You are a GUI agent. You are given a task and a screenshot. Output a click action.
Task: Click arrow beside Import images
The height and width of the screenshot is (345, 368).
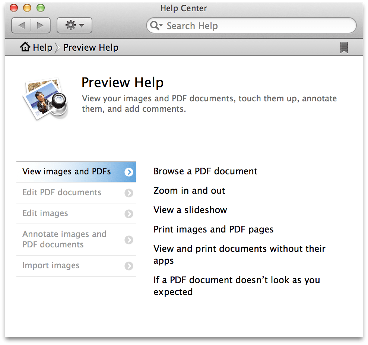(x=129, y=266)
